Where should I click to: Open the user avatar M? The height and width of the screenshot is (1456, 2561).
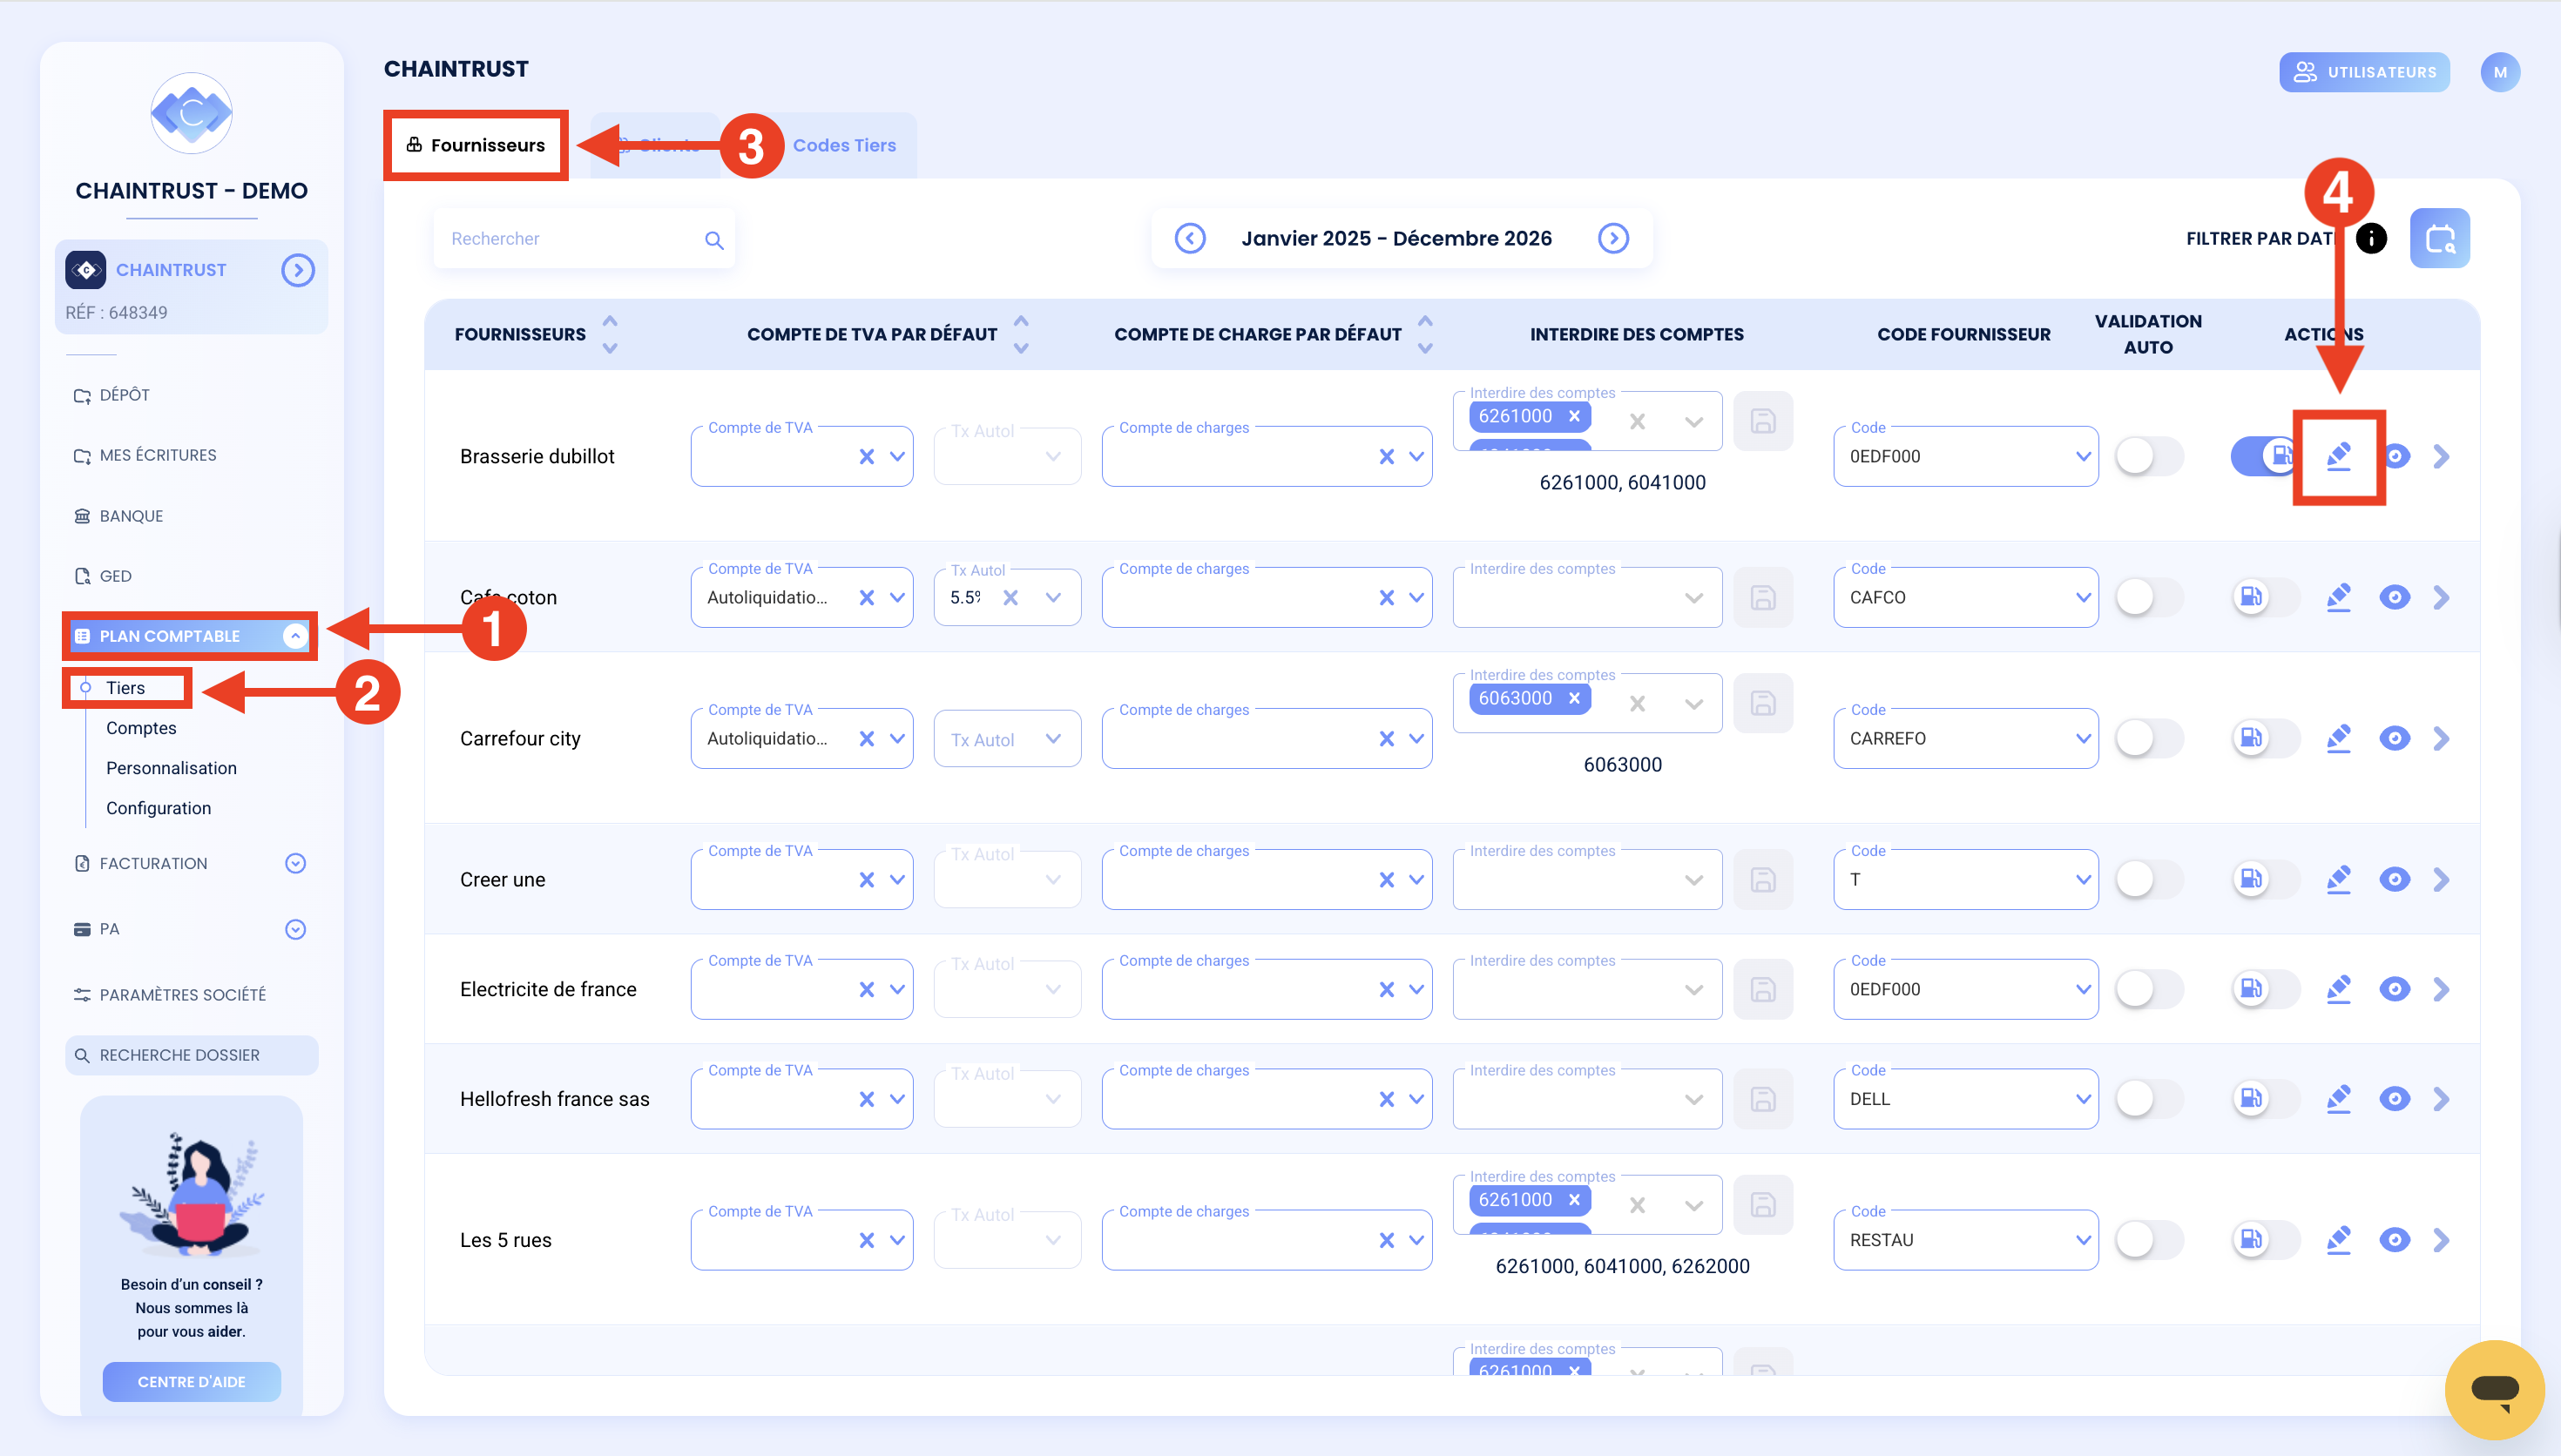point(2499,72)
